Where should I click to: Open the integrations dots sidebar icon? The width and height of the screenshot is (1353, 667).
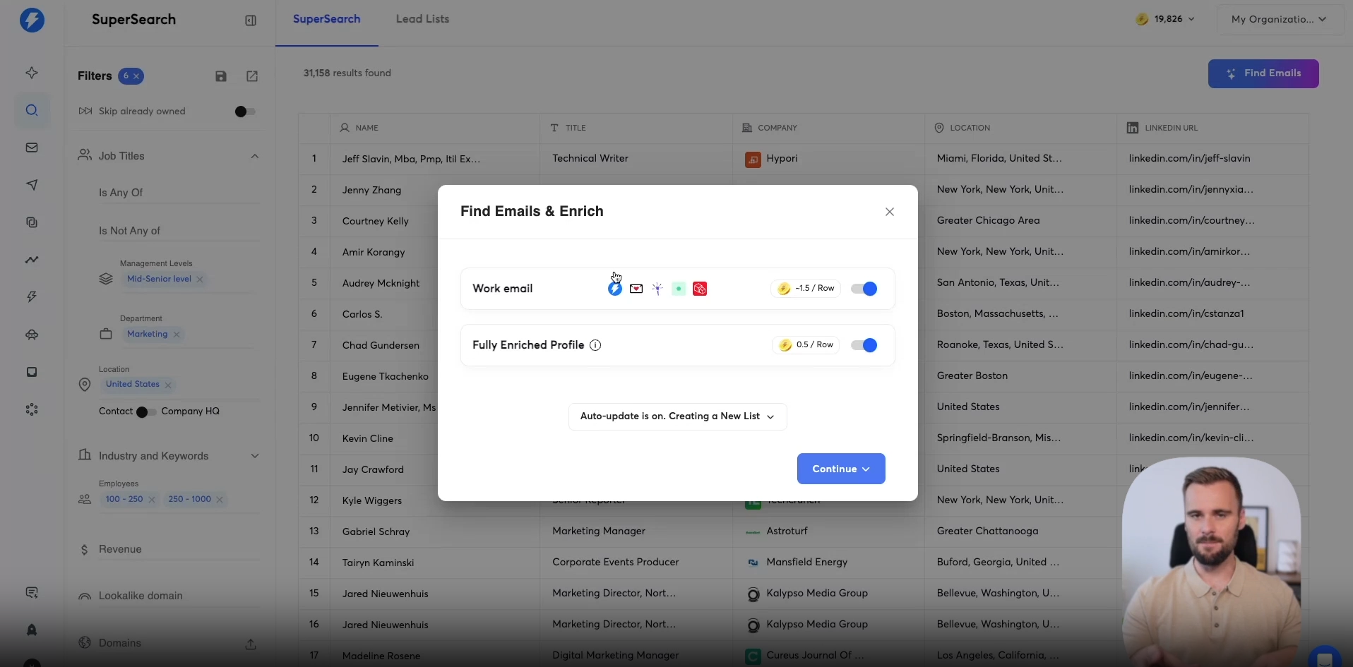pyautogui.click(x=32, y=409)
